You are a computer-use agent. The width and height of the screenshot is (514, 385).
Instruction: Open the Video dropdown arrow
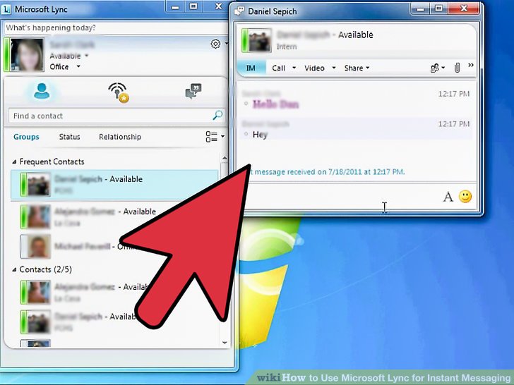[x=334, y=68]
